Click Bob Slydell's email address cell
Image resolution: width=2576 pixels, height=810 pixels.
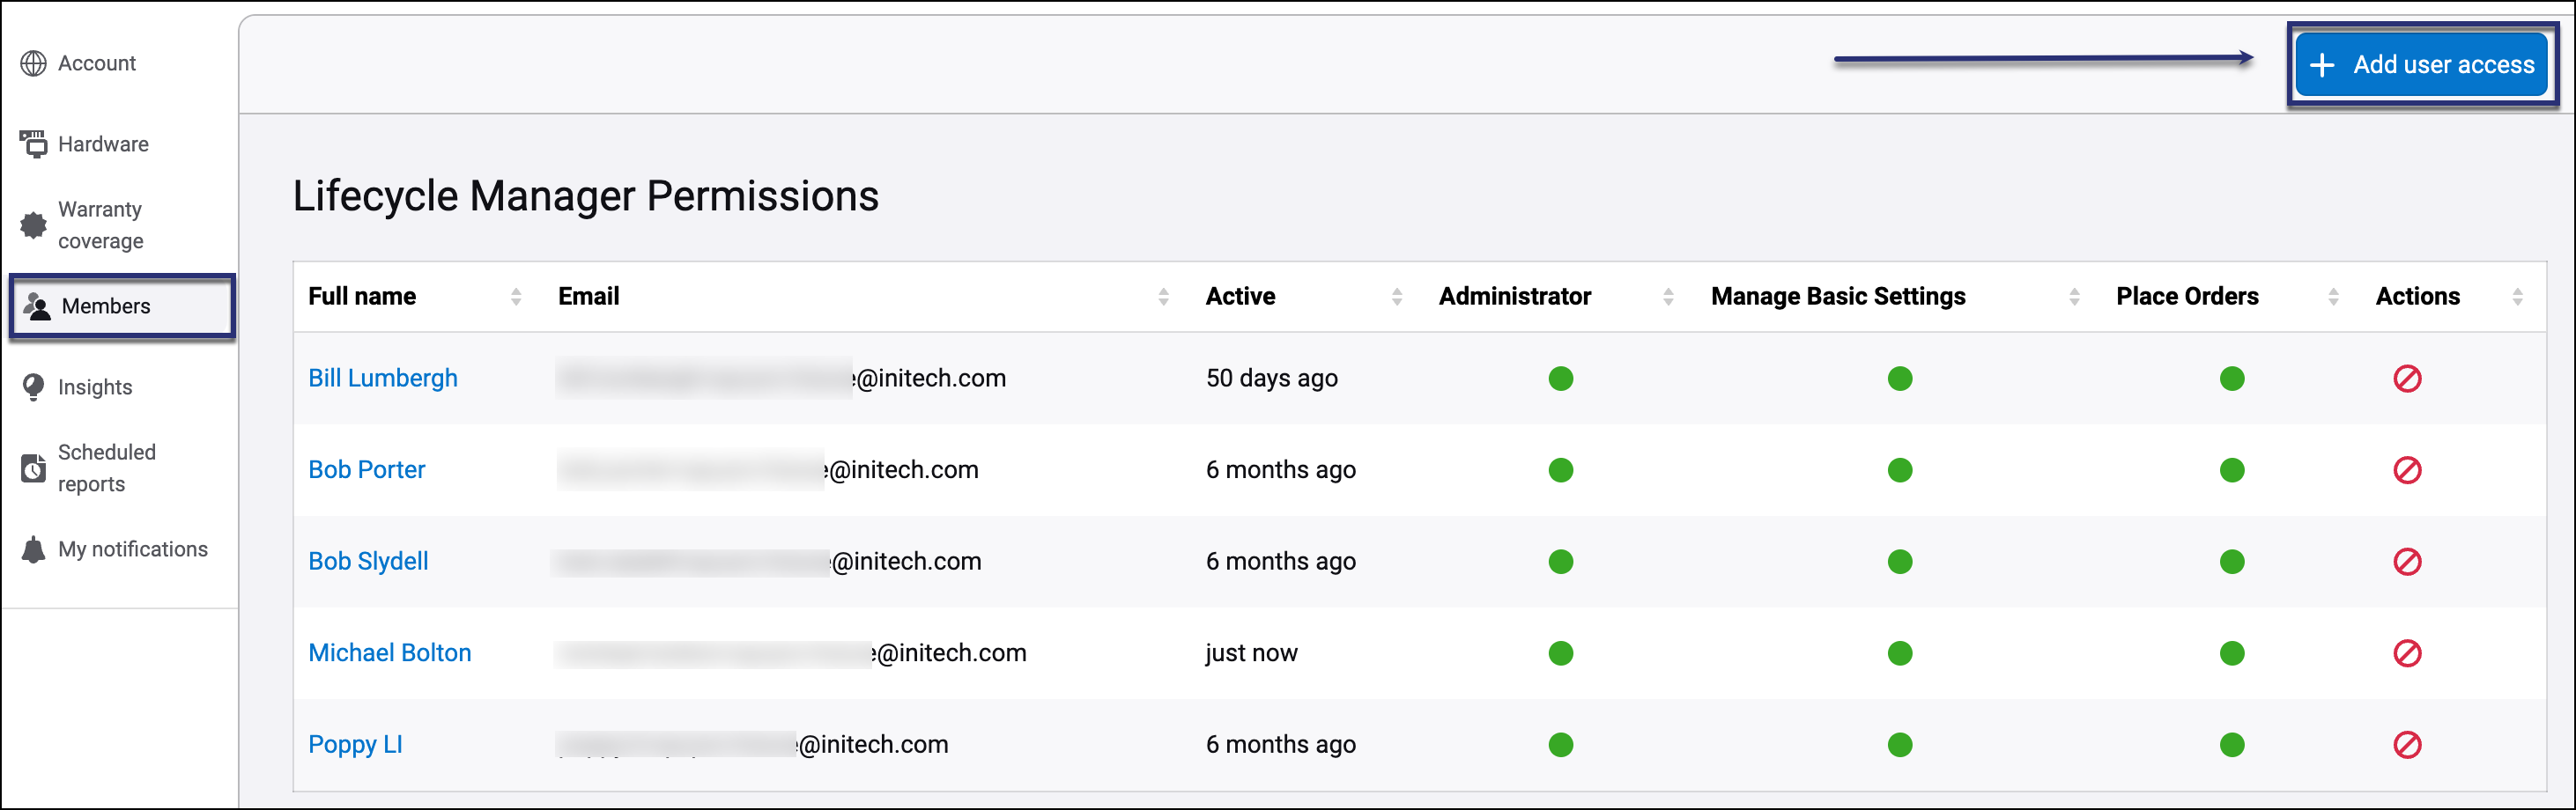coord(767,563)
